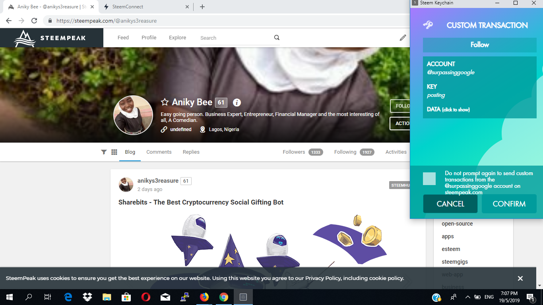The image size is (543, 305).
Task: Click the browser reload icon
Action: point(34,21)
